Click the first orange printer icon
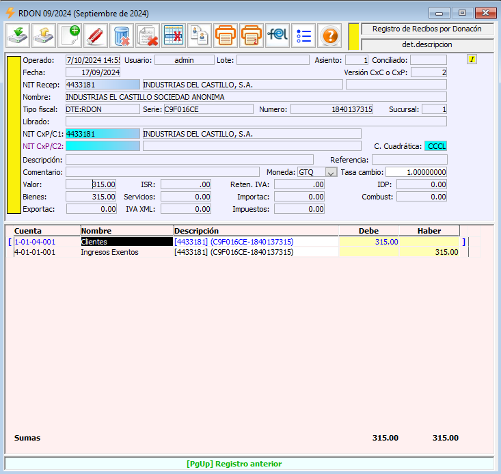The width and height of the screenshot is (501, 474). pos(226,35)
